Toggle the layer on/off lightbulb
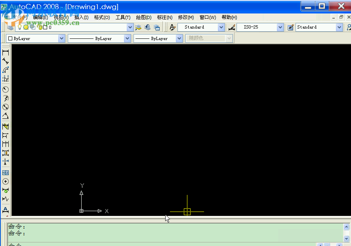The width and height of the screenshot is (351, 246). tap(19, 27)
